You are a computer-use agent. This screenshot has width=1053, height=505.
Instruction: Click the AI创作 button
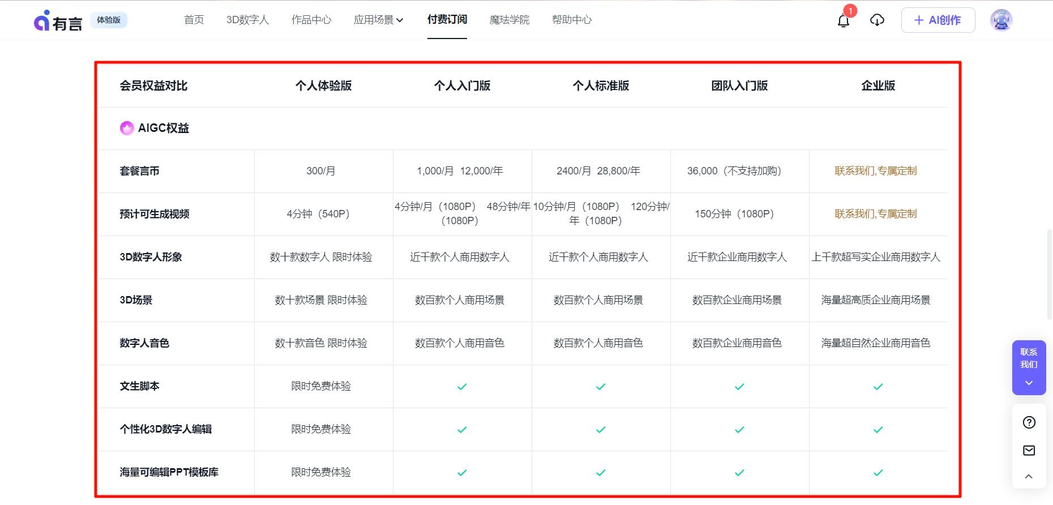click(938, 20)
